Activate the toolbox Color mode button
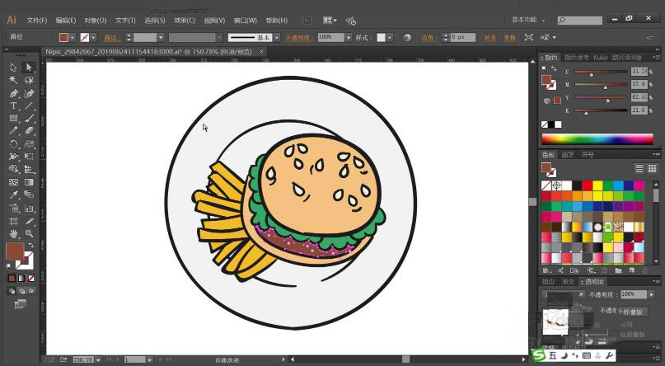This screenshot has width=665, height=366. [x=12, y=279]
